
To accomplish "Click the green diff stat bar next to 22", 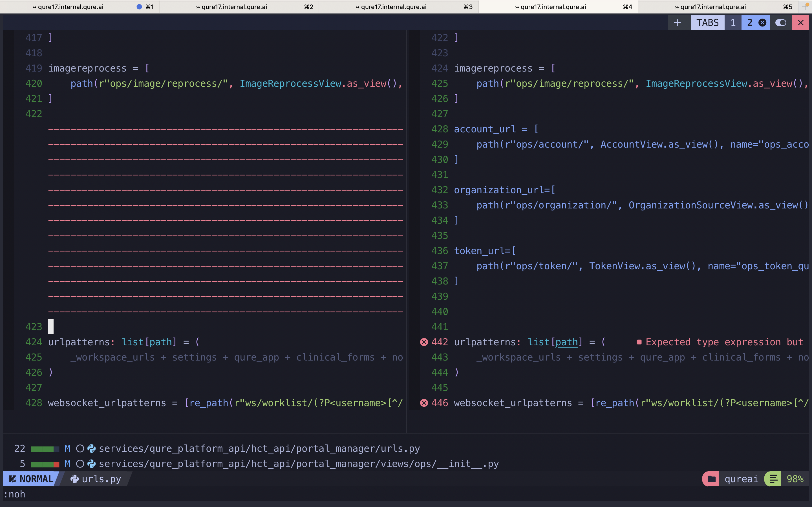I will (x=43, y=448).
